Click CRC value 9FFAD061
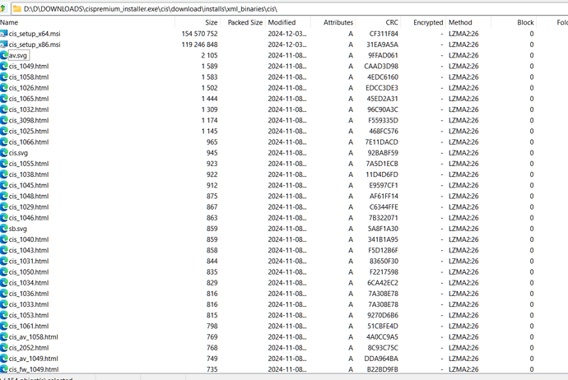 (x=384, y=55)
